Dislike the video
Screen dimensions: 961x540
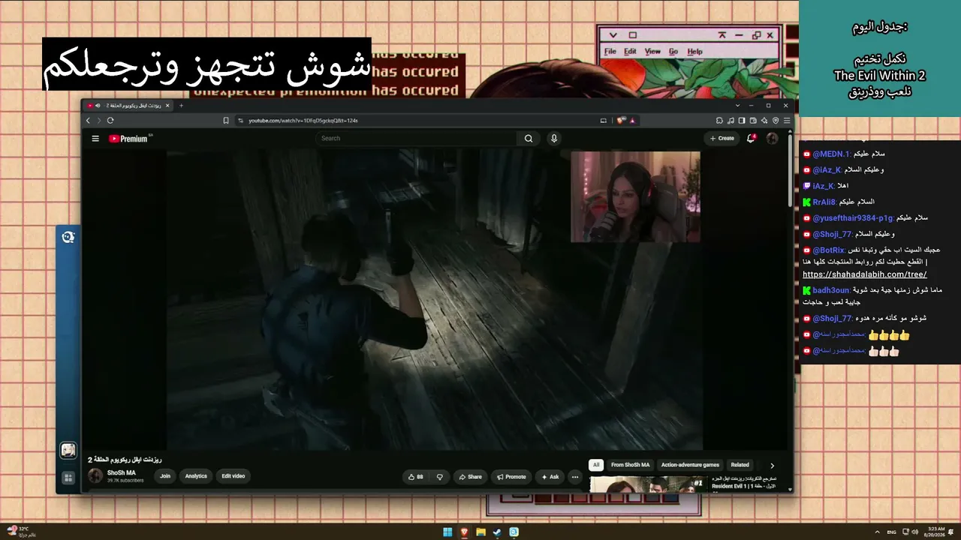[440, 477]
